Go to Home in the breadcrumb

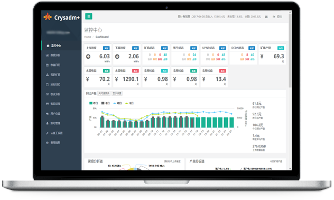point(88,37)
